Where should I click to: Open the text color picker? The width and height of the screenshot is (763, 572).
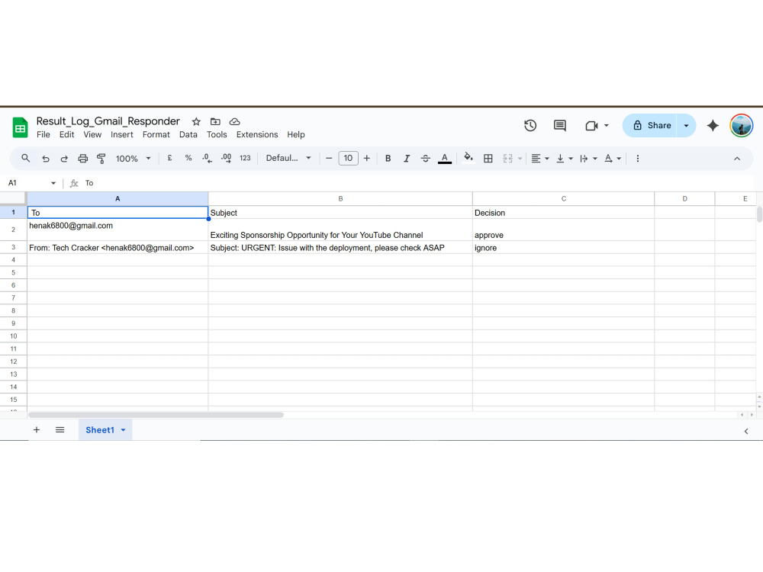coord(444,159)
